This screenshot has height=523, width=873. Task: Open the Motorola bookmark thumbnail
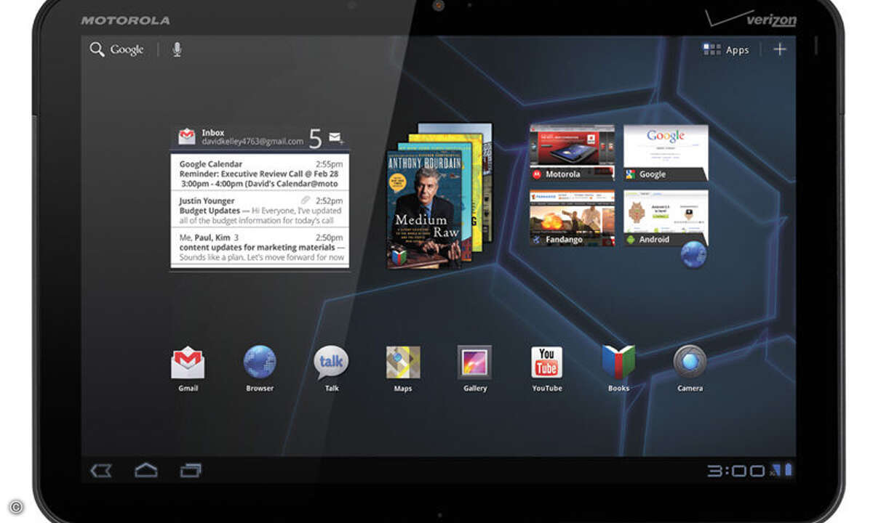[x=572, y=153]
